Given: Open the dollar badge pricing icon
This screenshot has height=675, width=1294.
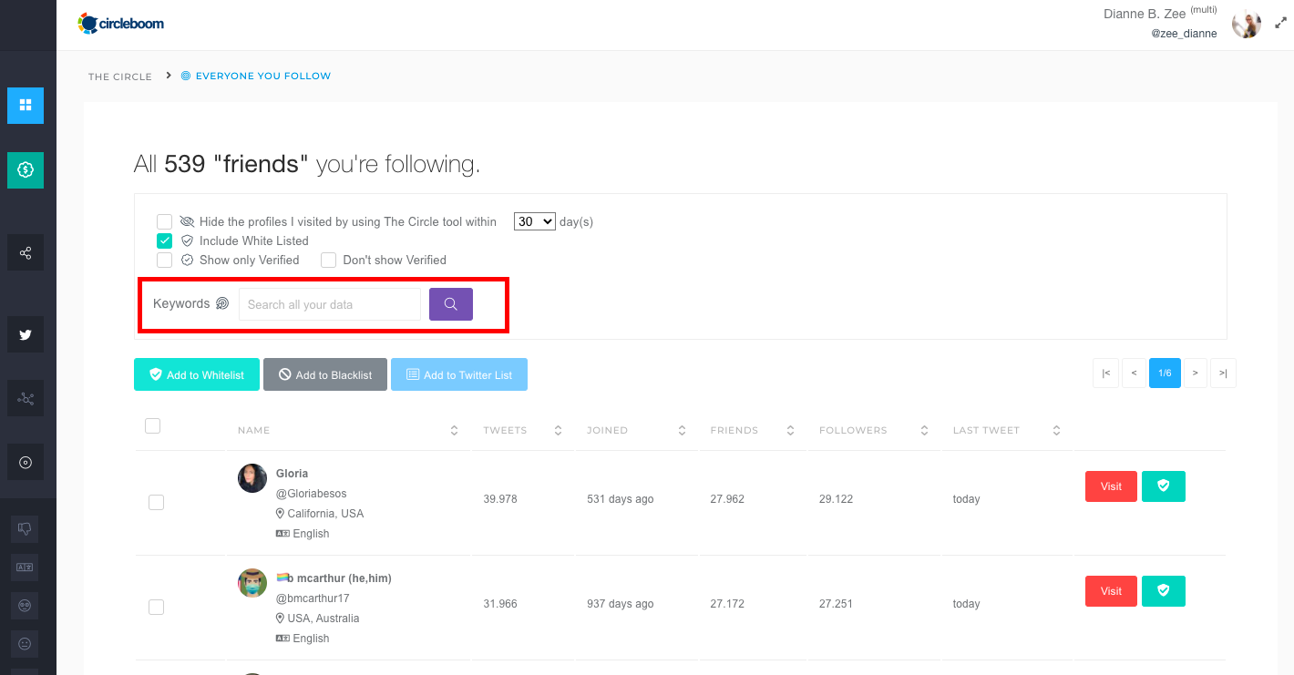Looking at the screenshot, I should (26, 170).
